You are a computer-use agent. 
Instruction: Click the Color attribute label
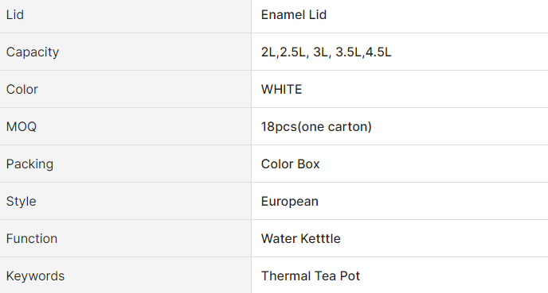(x=22, y=90)
